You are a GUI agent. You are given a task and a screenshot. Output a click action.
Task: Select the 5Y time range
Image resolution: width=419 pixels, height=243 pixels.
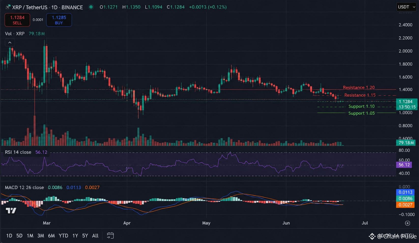(x=85, y=236)
